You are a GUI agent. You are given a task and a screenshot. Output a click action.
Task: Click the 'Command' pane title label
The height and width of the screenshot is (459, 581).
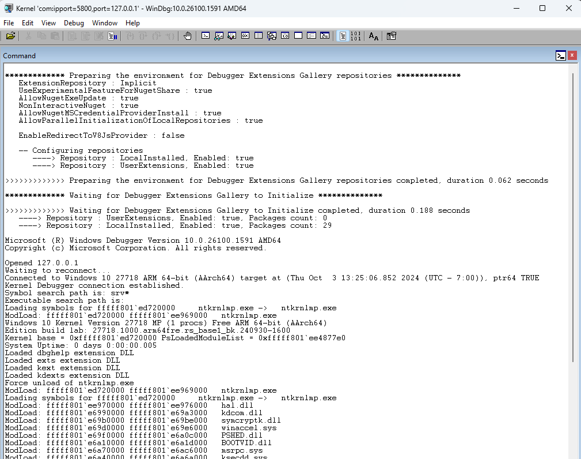(x=19, y=56)
